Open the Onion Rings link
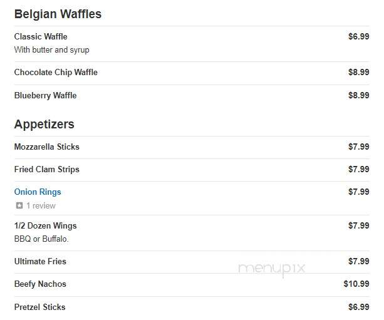Viewport: 384px width, 320px height. tap(38, 192)
